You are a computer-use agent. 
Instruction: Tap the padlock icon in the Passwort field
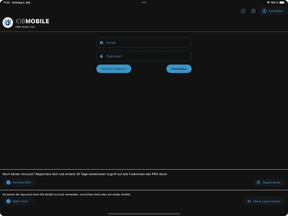[102, 56]
